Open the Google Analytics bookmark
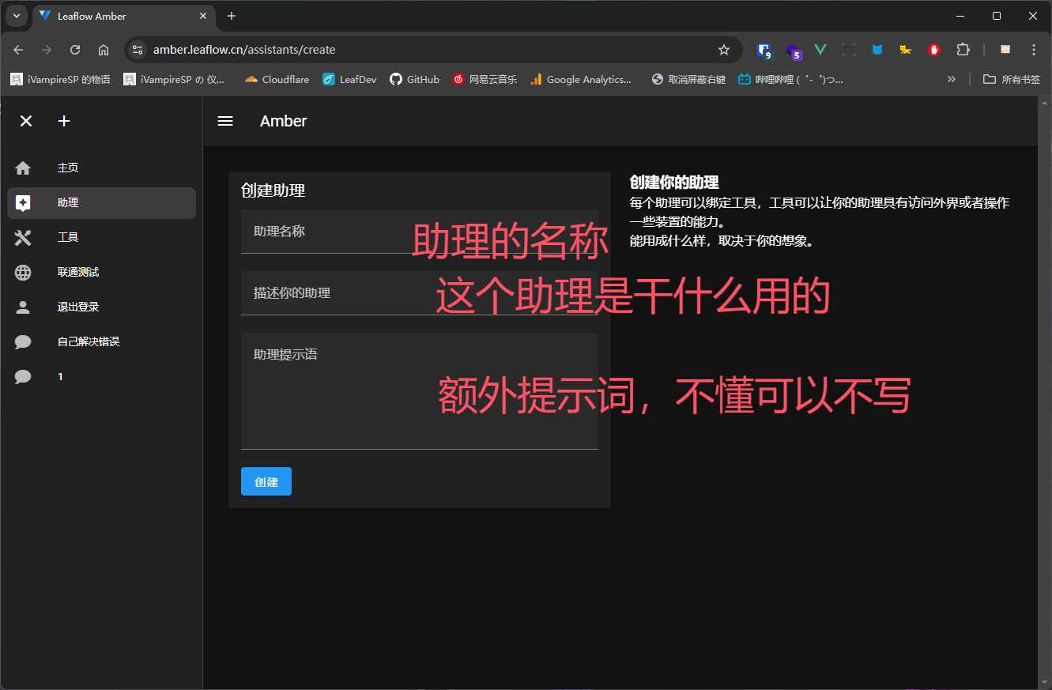Viewport: 1052px width, 690px height. [581, 79]
